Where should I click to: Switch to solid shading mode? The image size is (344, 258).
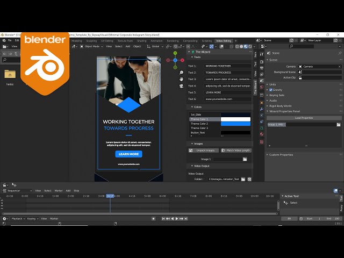click(x=241, y=46)
